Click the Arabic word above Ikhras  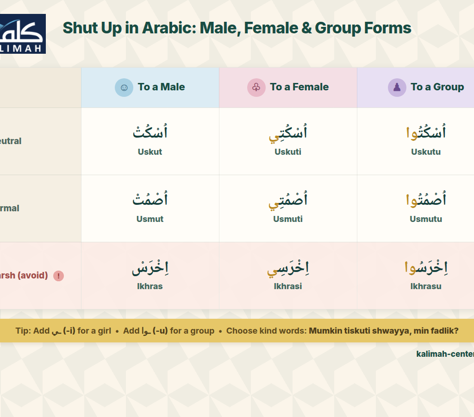[150, 267]
